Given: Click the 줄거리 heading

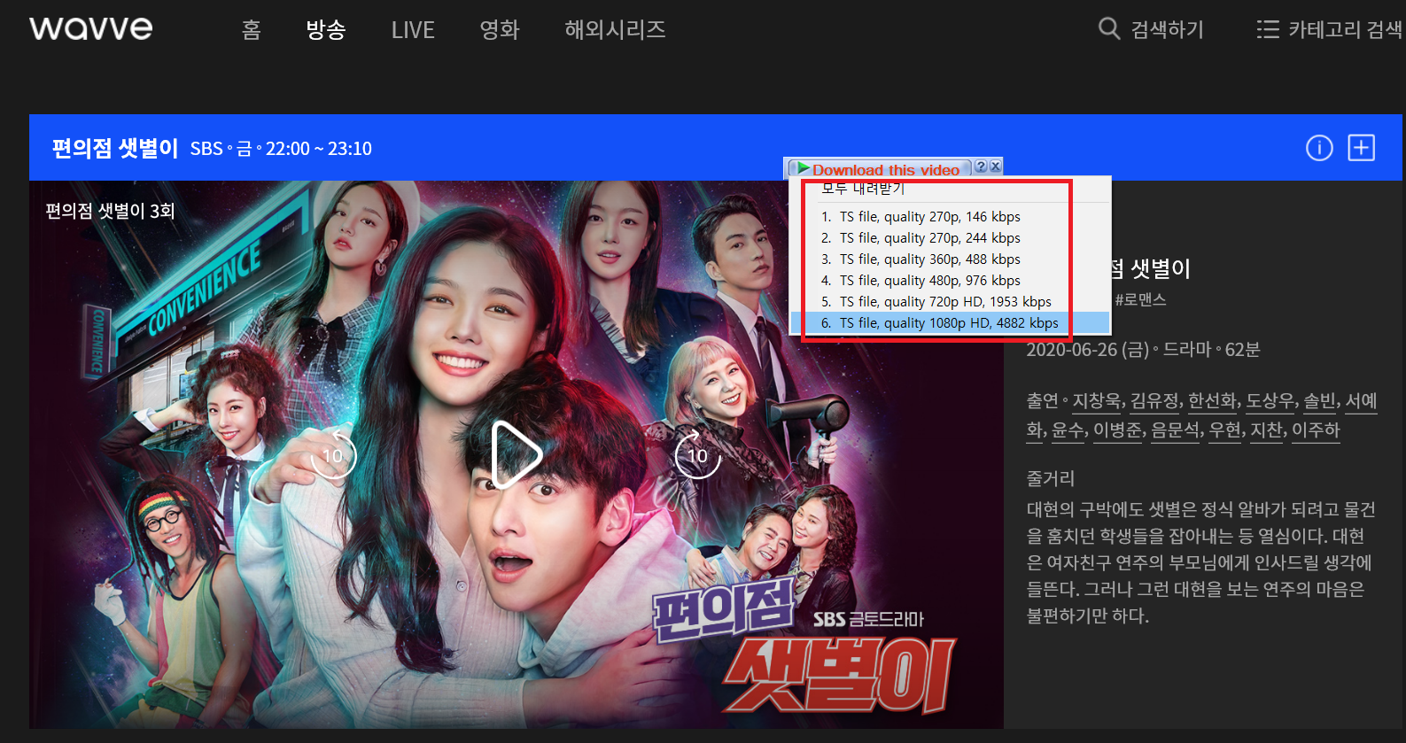Looking at the screenshot, I should [x=1051, y=478].
